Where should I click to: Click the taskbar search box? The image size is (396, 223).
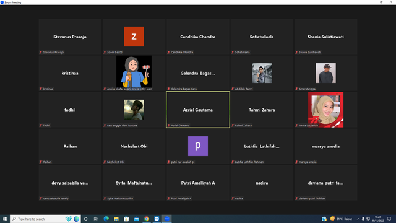coord(45,219)
